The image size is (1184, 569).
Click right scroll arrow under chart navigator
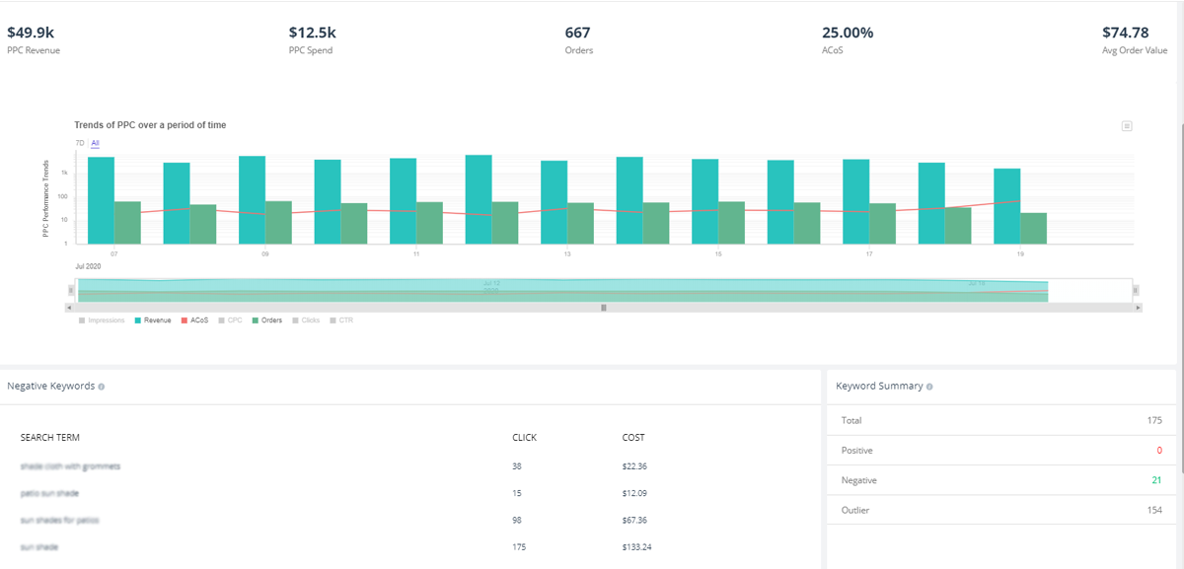coord(1138,308)
